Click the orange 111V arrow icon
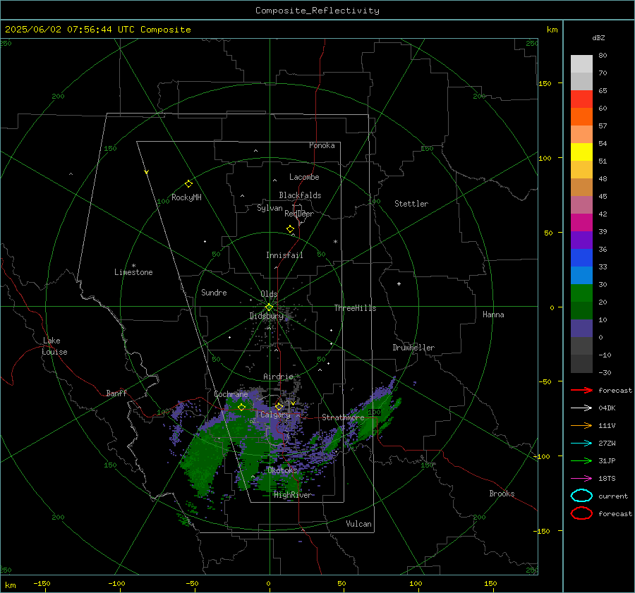The width and height of the screenshot is (635, 593). click(581, 425)
